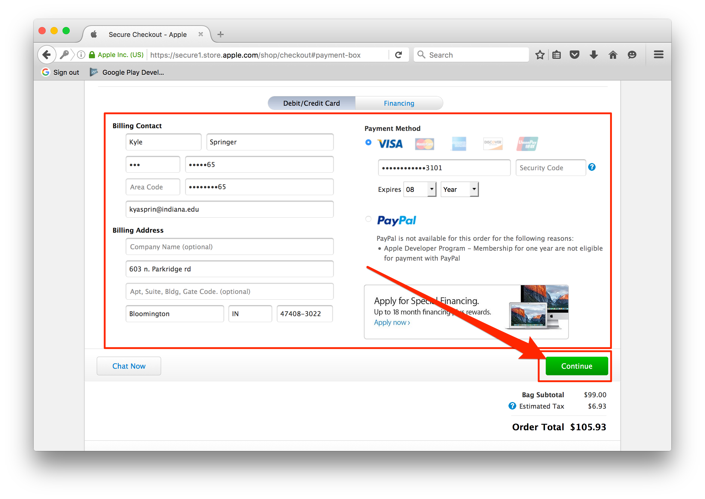Click the home icon in toolbar
This screenshot has width=705, height=499.
(613, 55)
